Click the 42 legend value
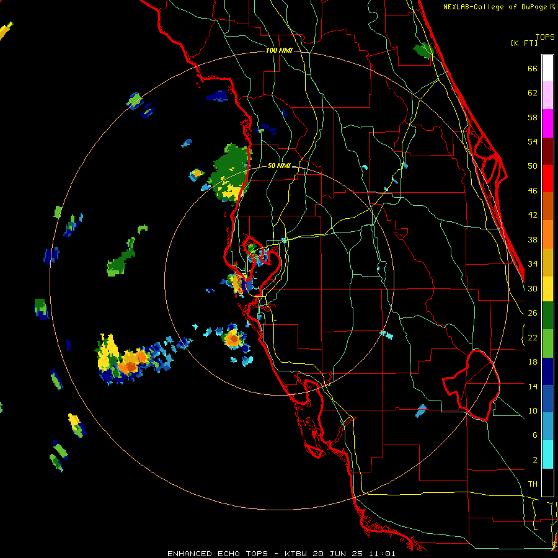The height and width of the screenshot is (558, 558). click(533, 215)
